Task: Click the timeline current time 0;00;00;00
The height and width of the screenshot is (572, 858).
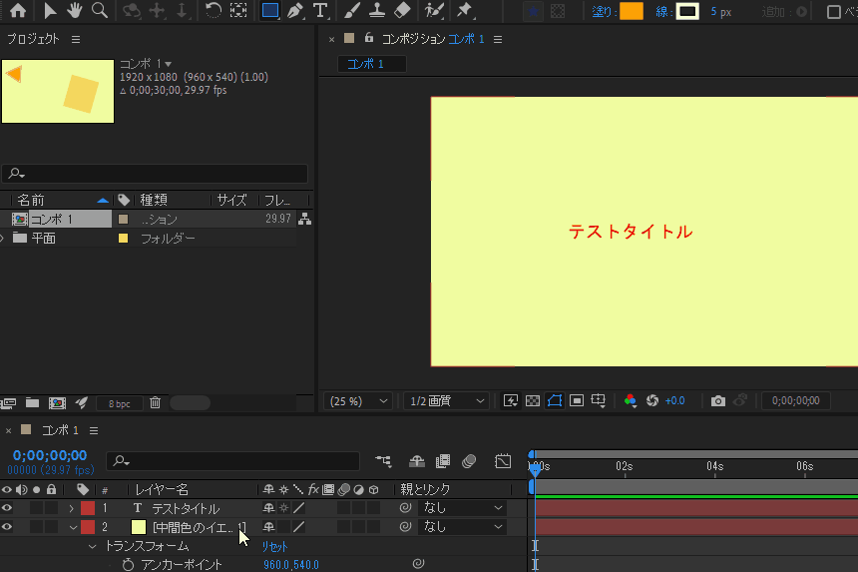Action: 50,455
